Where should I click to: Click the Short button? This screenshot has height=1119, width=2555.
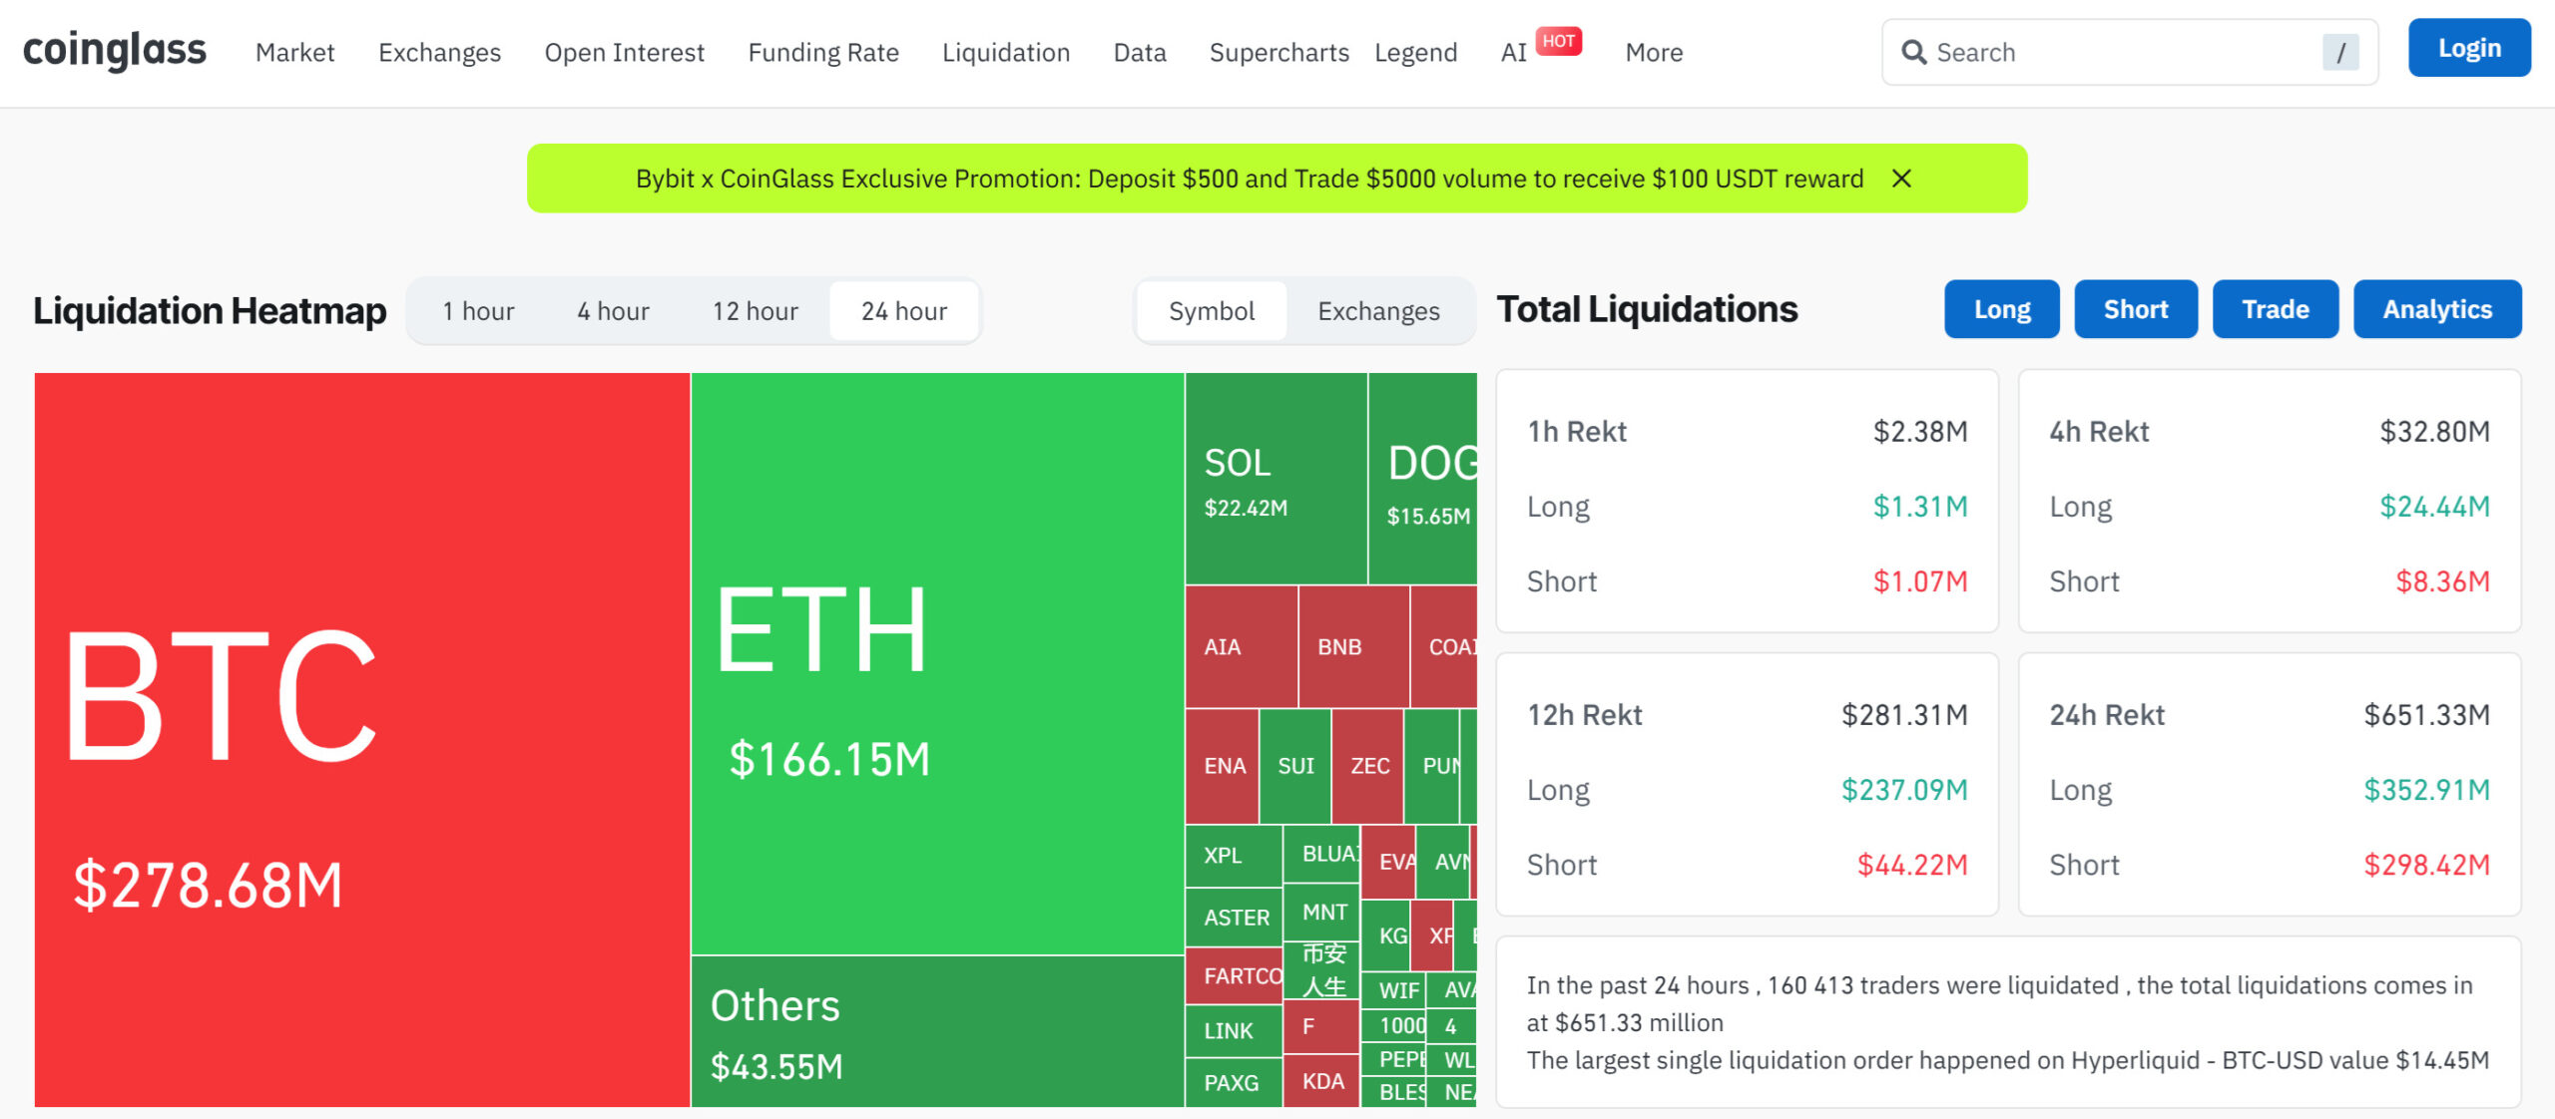[2136, 310]
